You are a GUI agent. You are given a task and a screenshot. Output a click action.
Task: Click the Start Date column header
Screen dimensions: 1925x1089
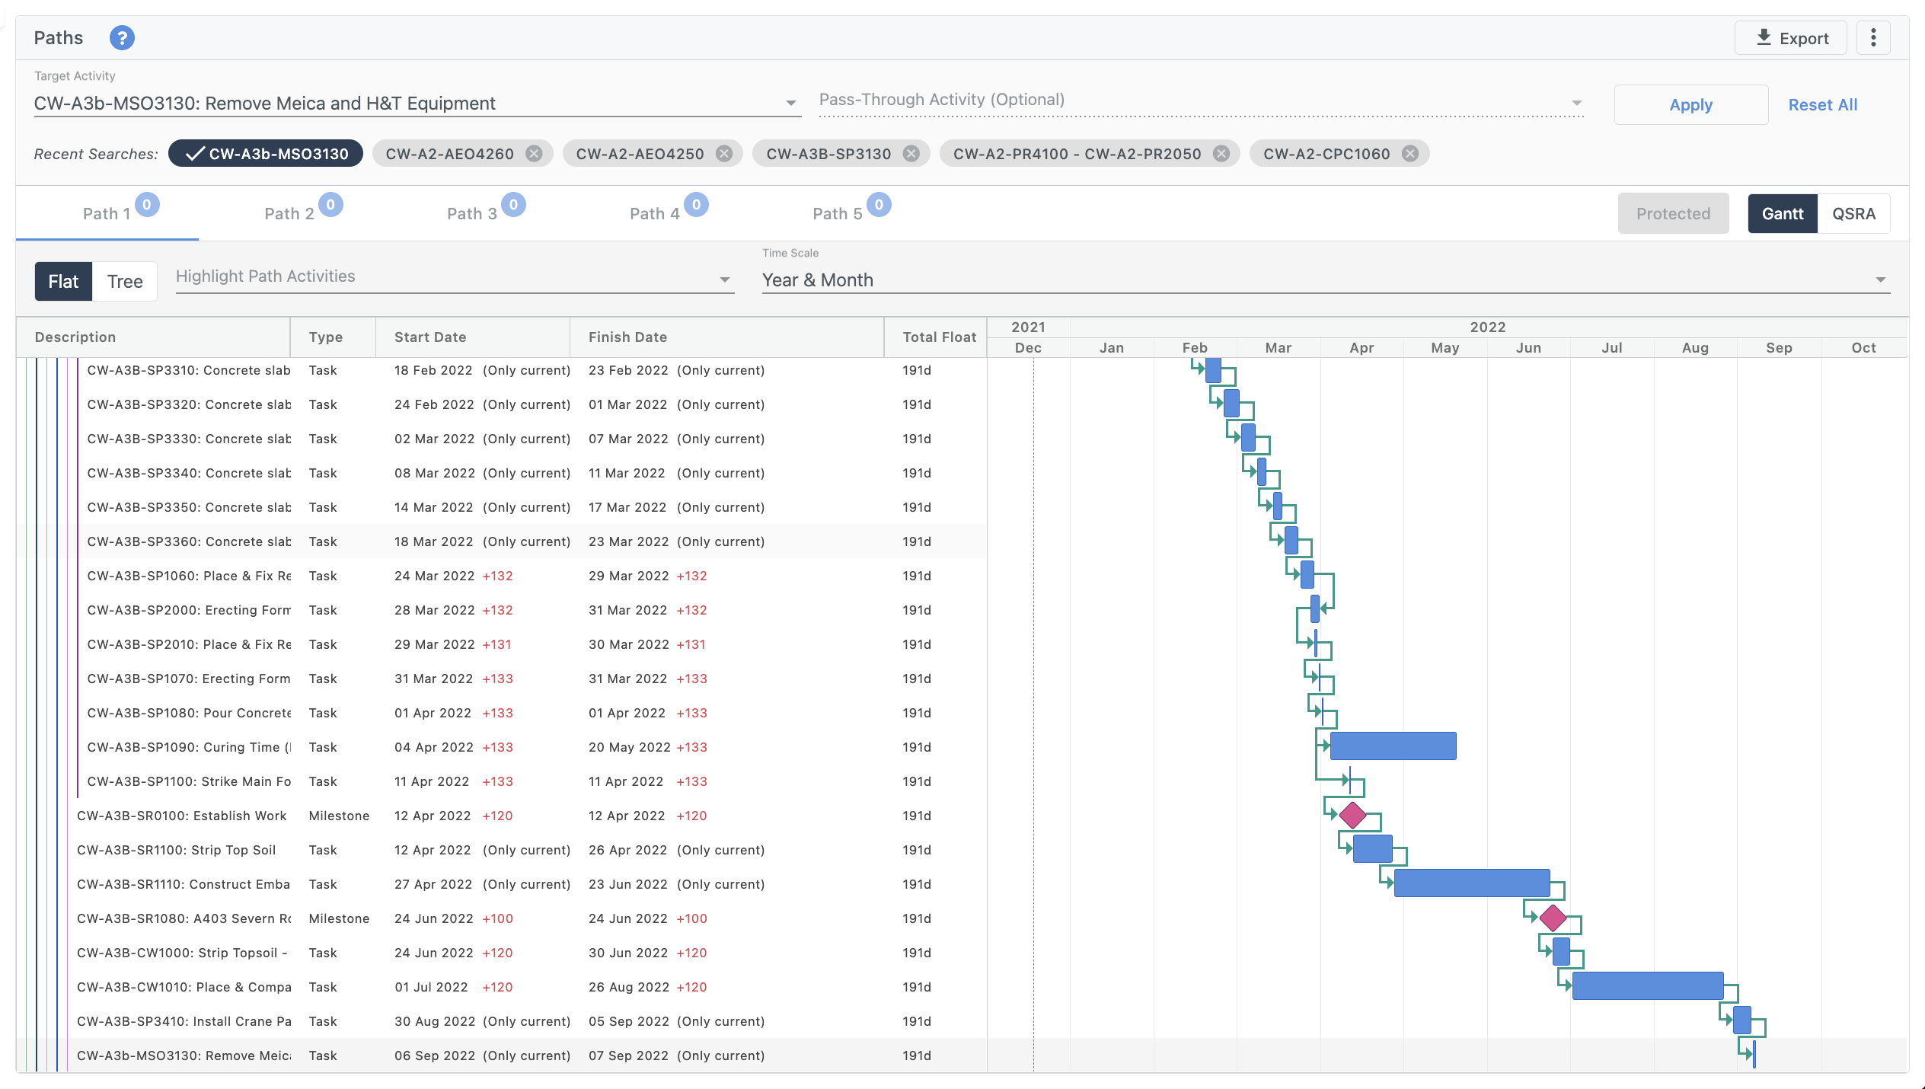pos(473,337)
